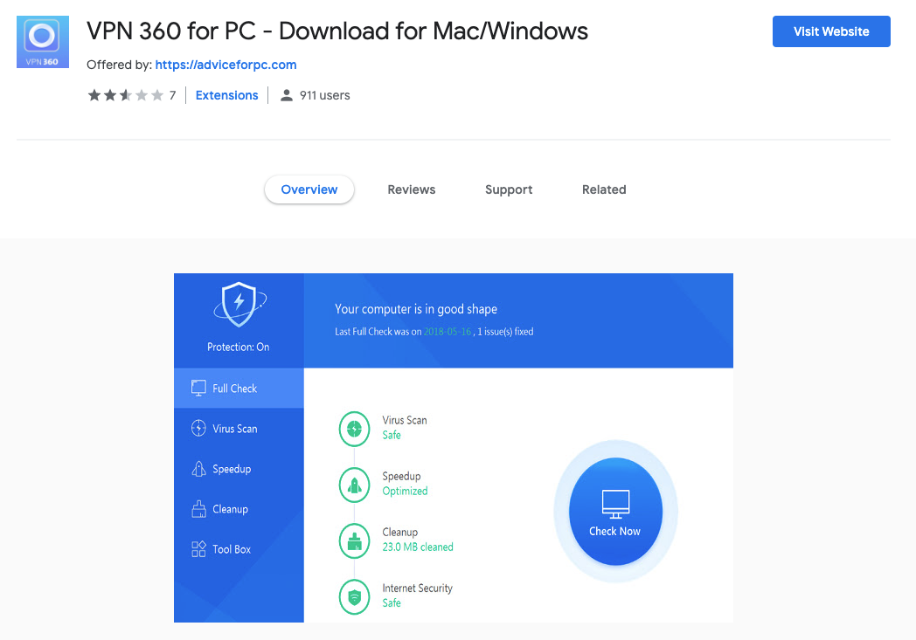Switch to the Related tab

click(604, 189)
